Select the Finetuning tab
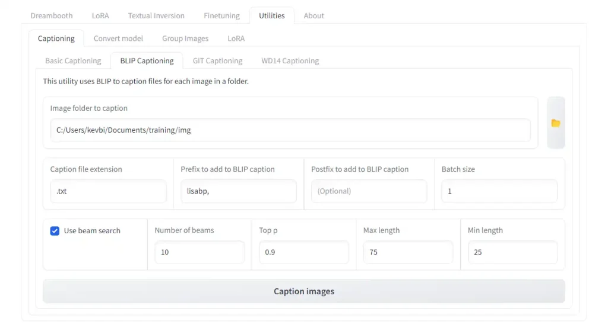Image resolution: width=608 pixels, height=328 pixels. tap(221, 15)
